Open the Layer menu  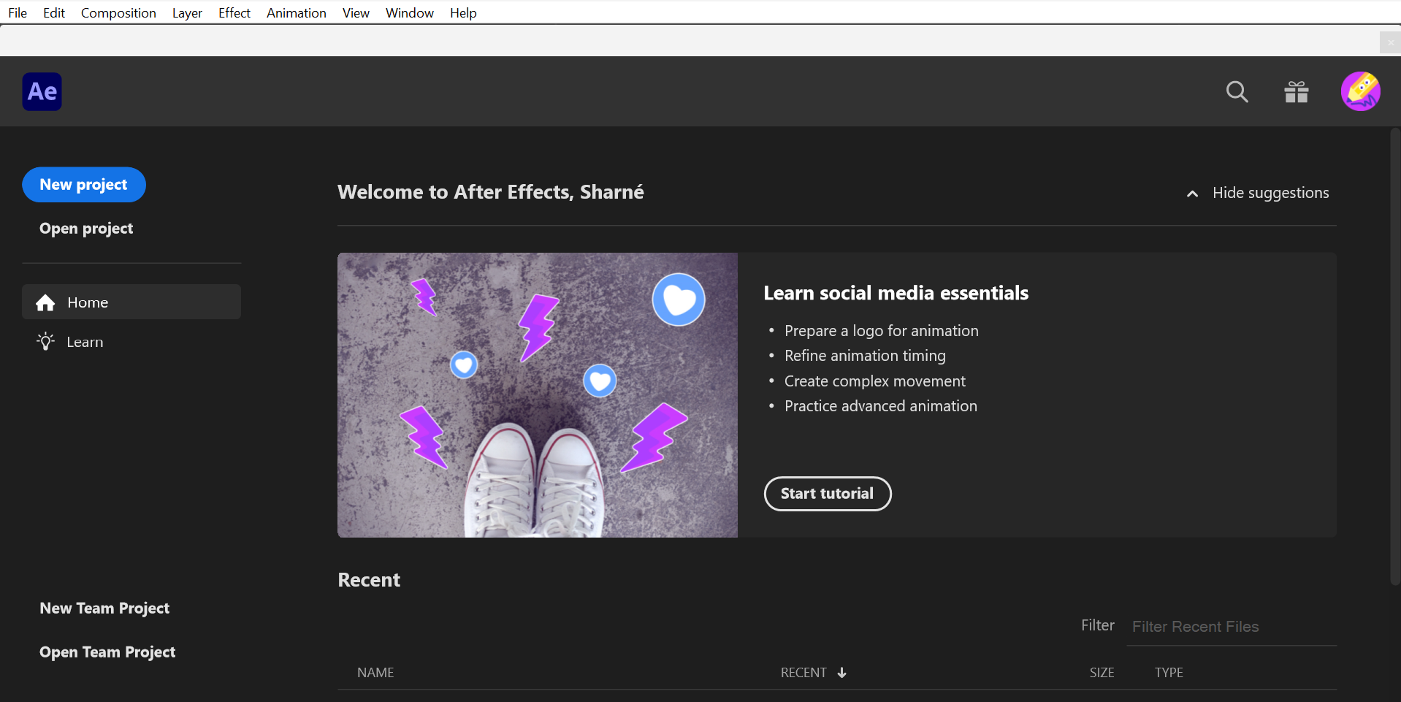click(x=187, y=12)
